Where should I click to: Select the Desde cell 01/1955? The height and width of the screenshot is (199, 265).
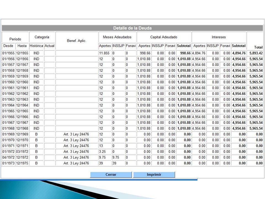(9, 53)
